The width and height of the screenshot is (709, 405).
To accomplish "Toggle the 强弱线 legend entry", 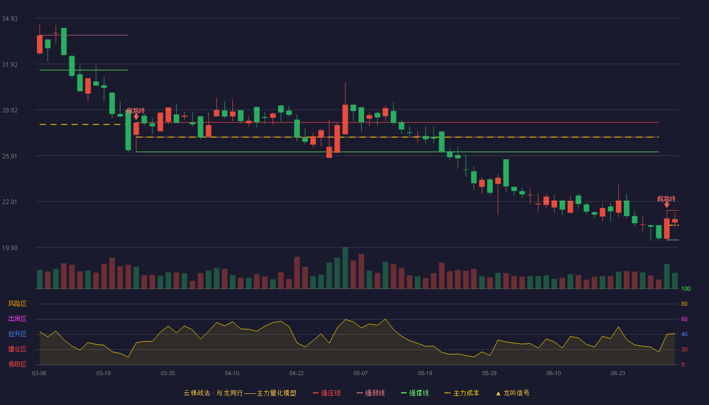I will pos(371,393).
